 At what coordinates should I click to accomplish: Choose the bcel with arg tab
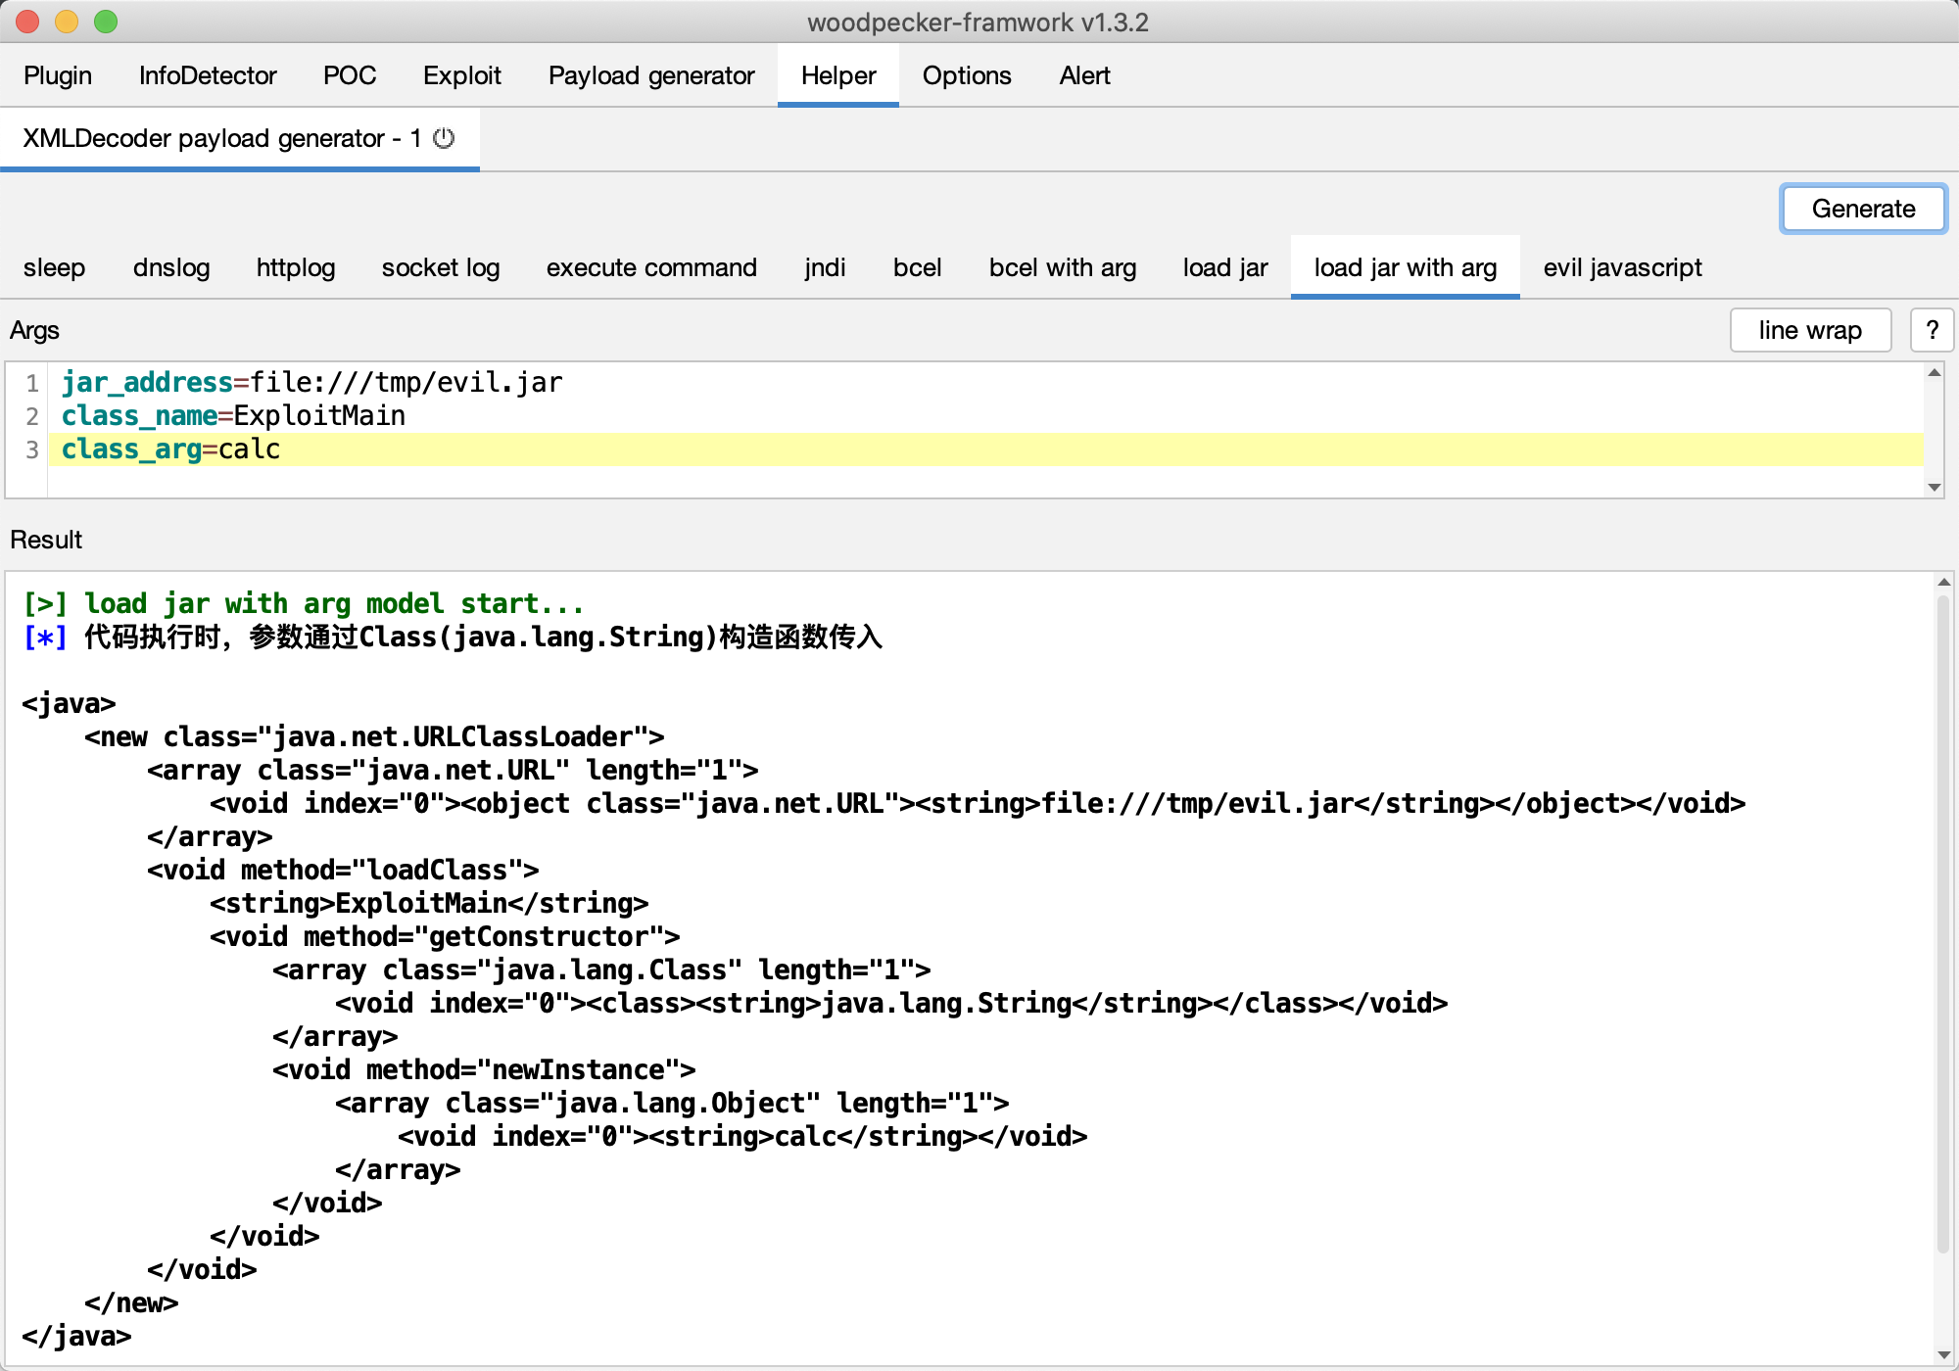pos(1062,267)
